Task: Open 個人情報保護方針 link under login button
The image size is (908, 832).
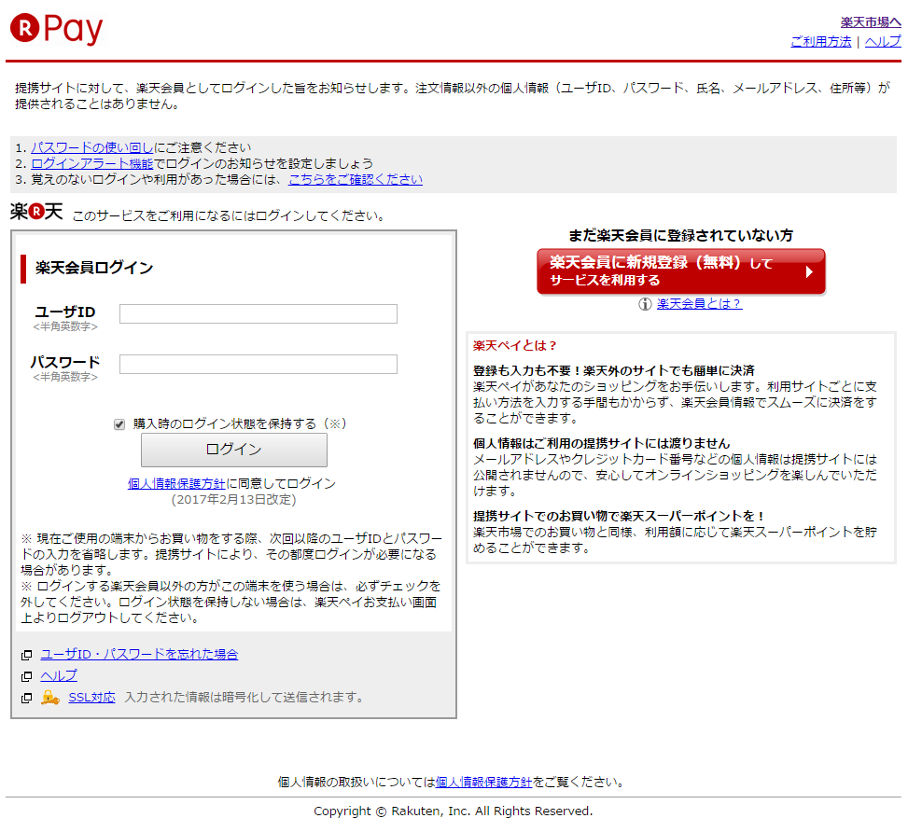Action: pos(176,483)
